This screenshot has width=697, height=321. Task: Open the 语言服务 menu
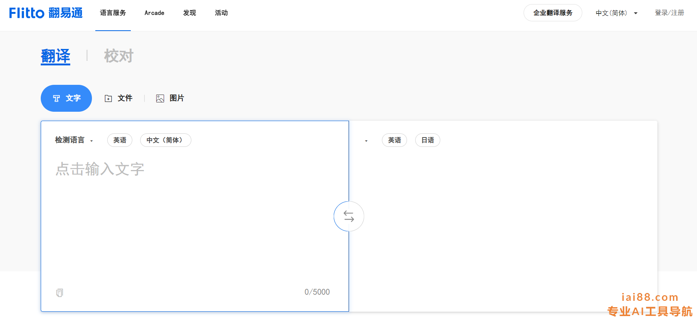coord(113,13)
